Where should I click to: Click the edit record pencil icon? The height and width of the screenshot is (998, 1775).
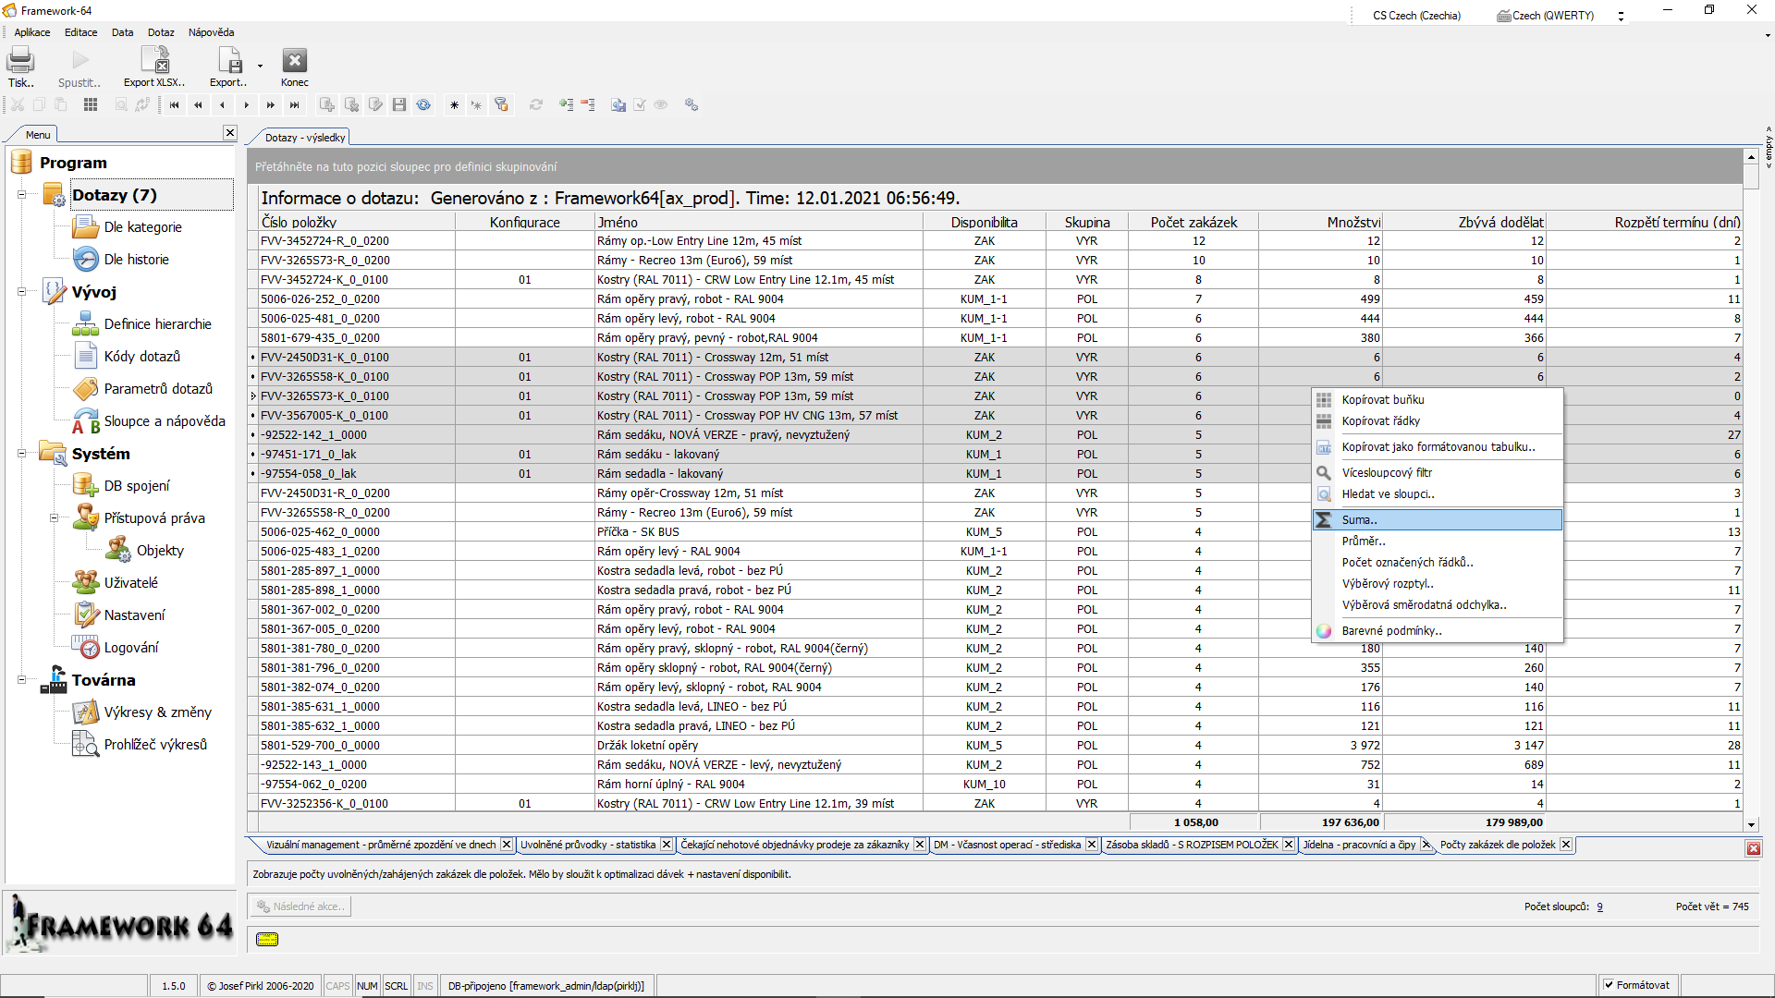click(x=375, y=104)
